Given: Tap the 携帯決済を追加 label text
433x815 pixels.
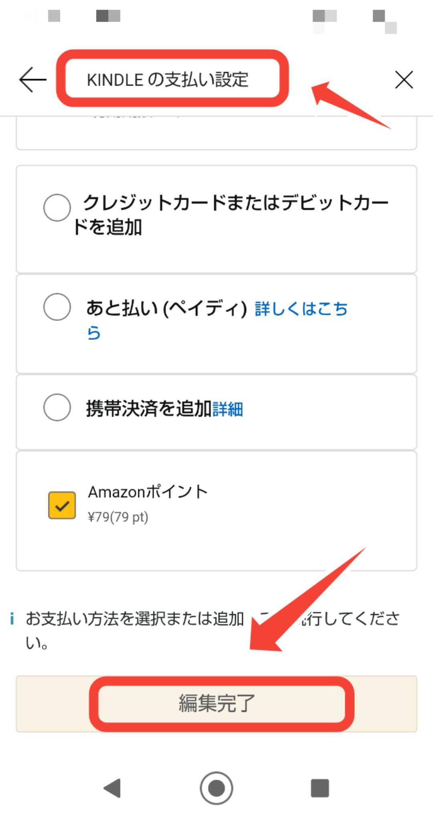Looking at the screenshot, I should [x=148, y=409].
